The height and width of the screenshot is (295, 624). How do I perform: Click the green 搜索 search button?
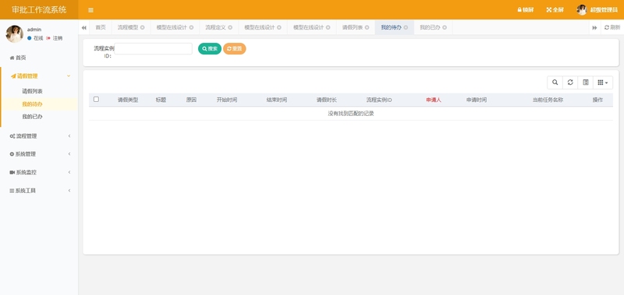pos(210,48)
